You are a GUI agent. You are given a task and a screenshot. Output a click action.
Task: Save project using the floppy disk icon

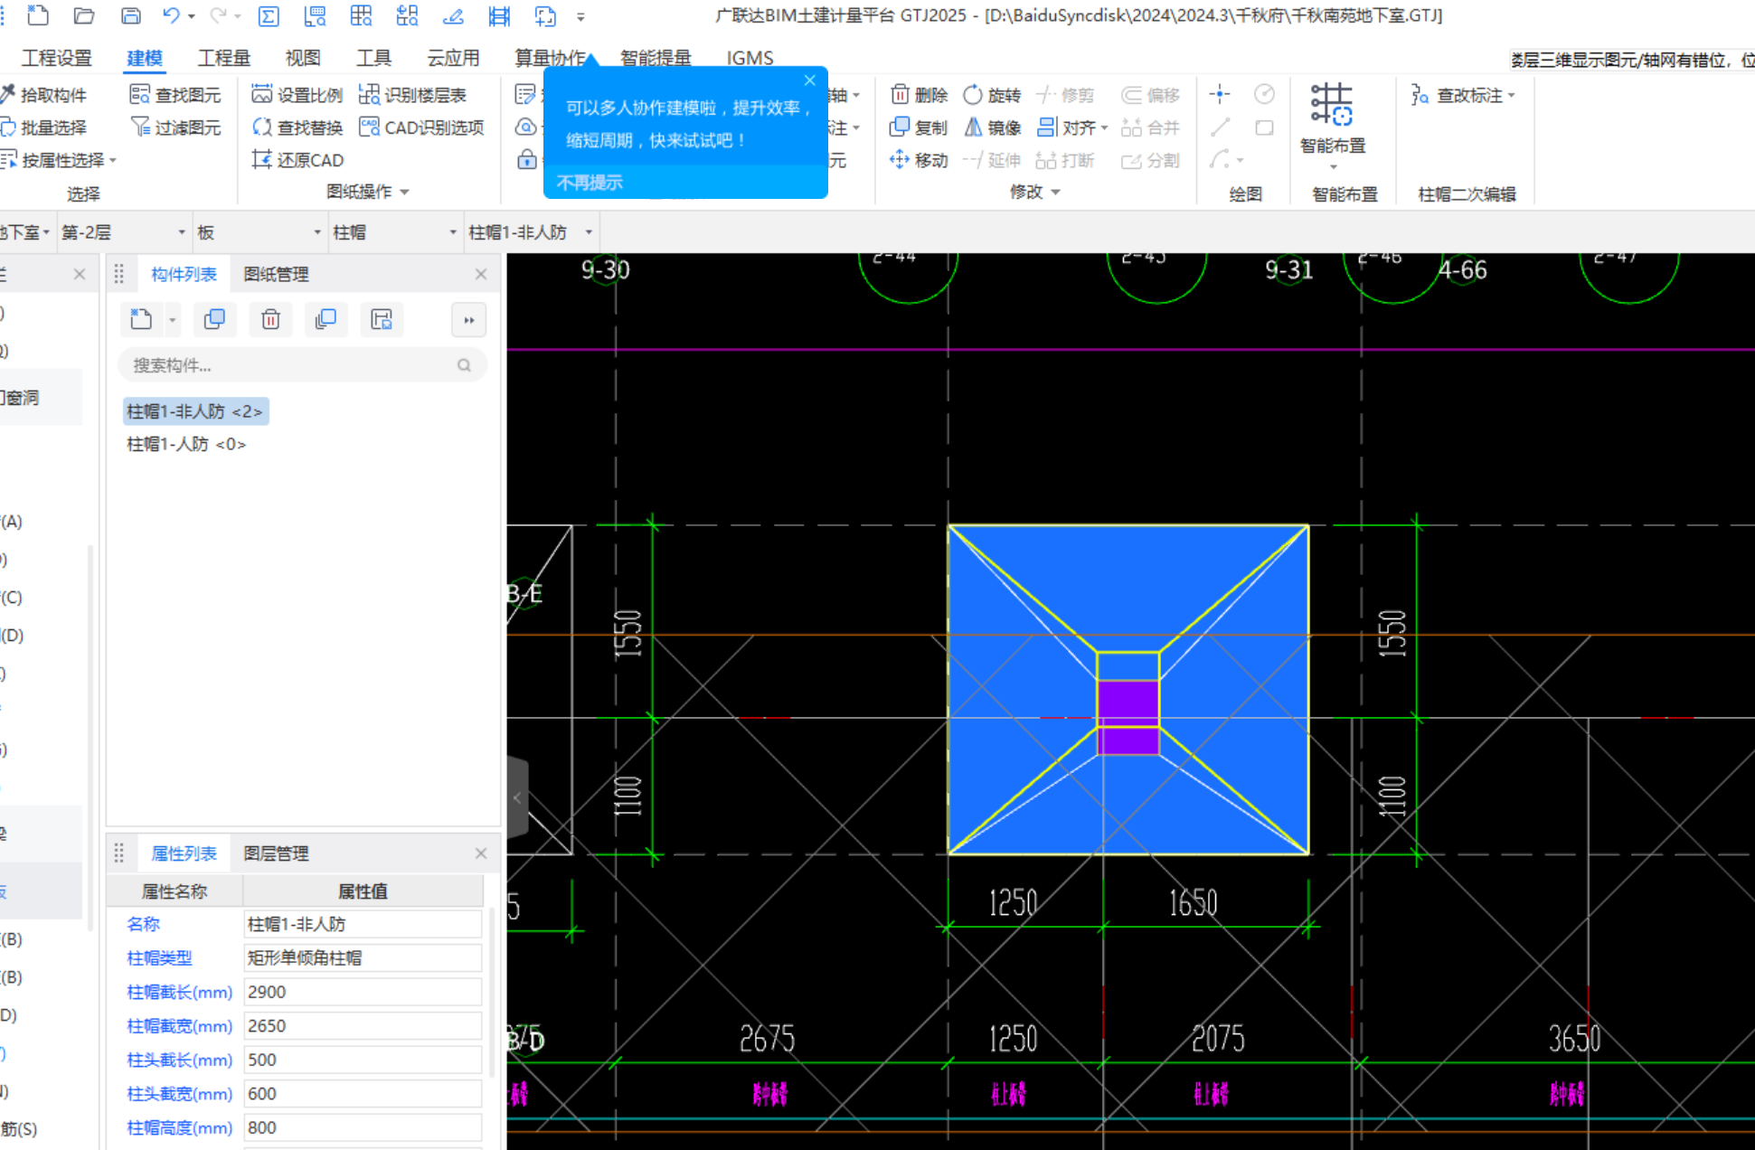coord(131,15)
